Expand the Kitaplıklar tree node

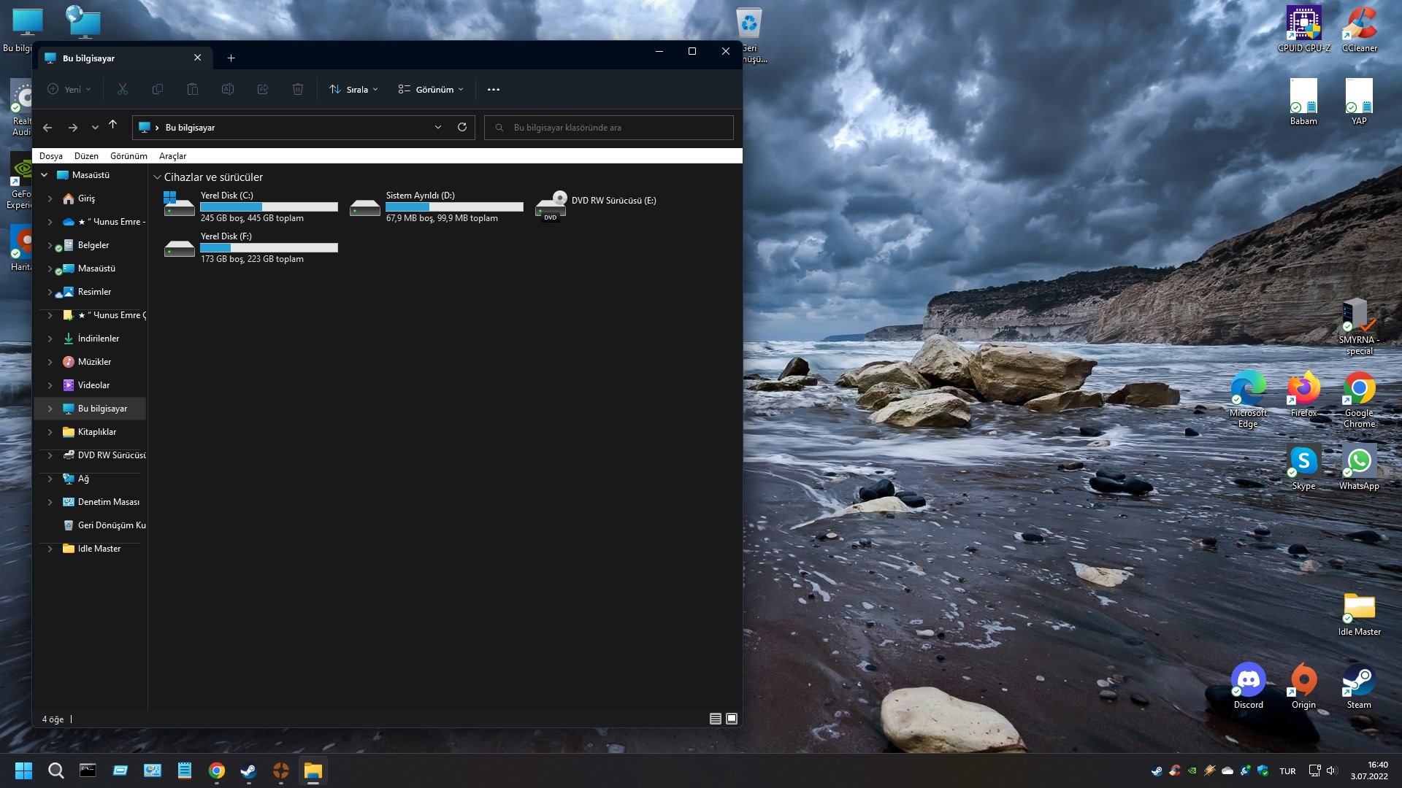tap(50, 432)
